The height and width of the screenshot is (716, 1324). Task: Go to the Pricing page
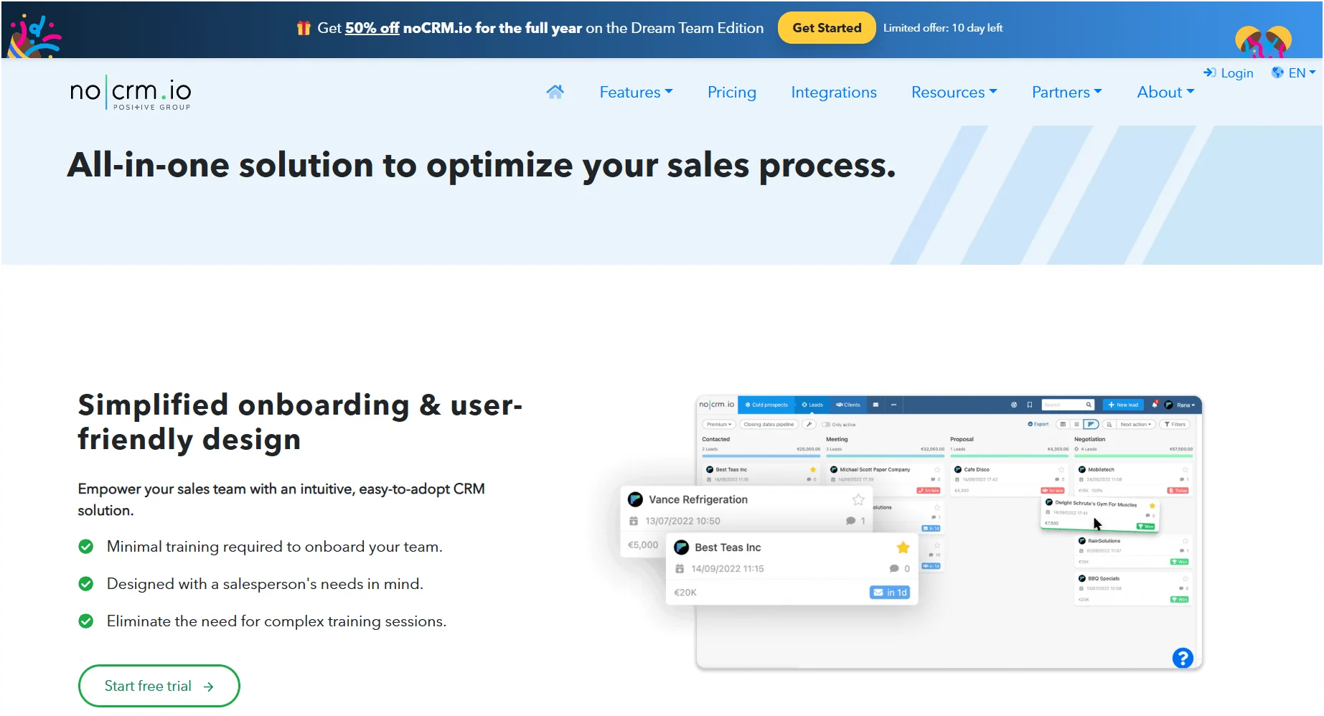(731, 92)
